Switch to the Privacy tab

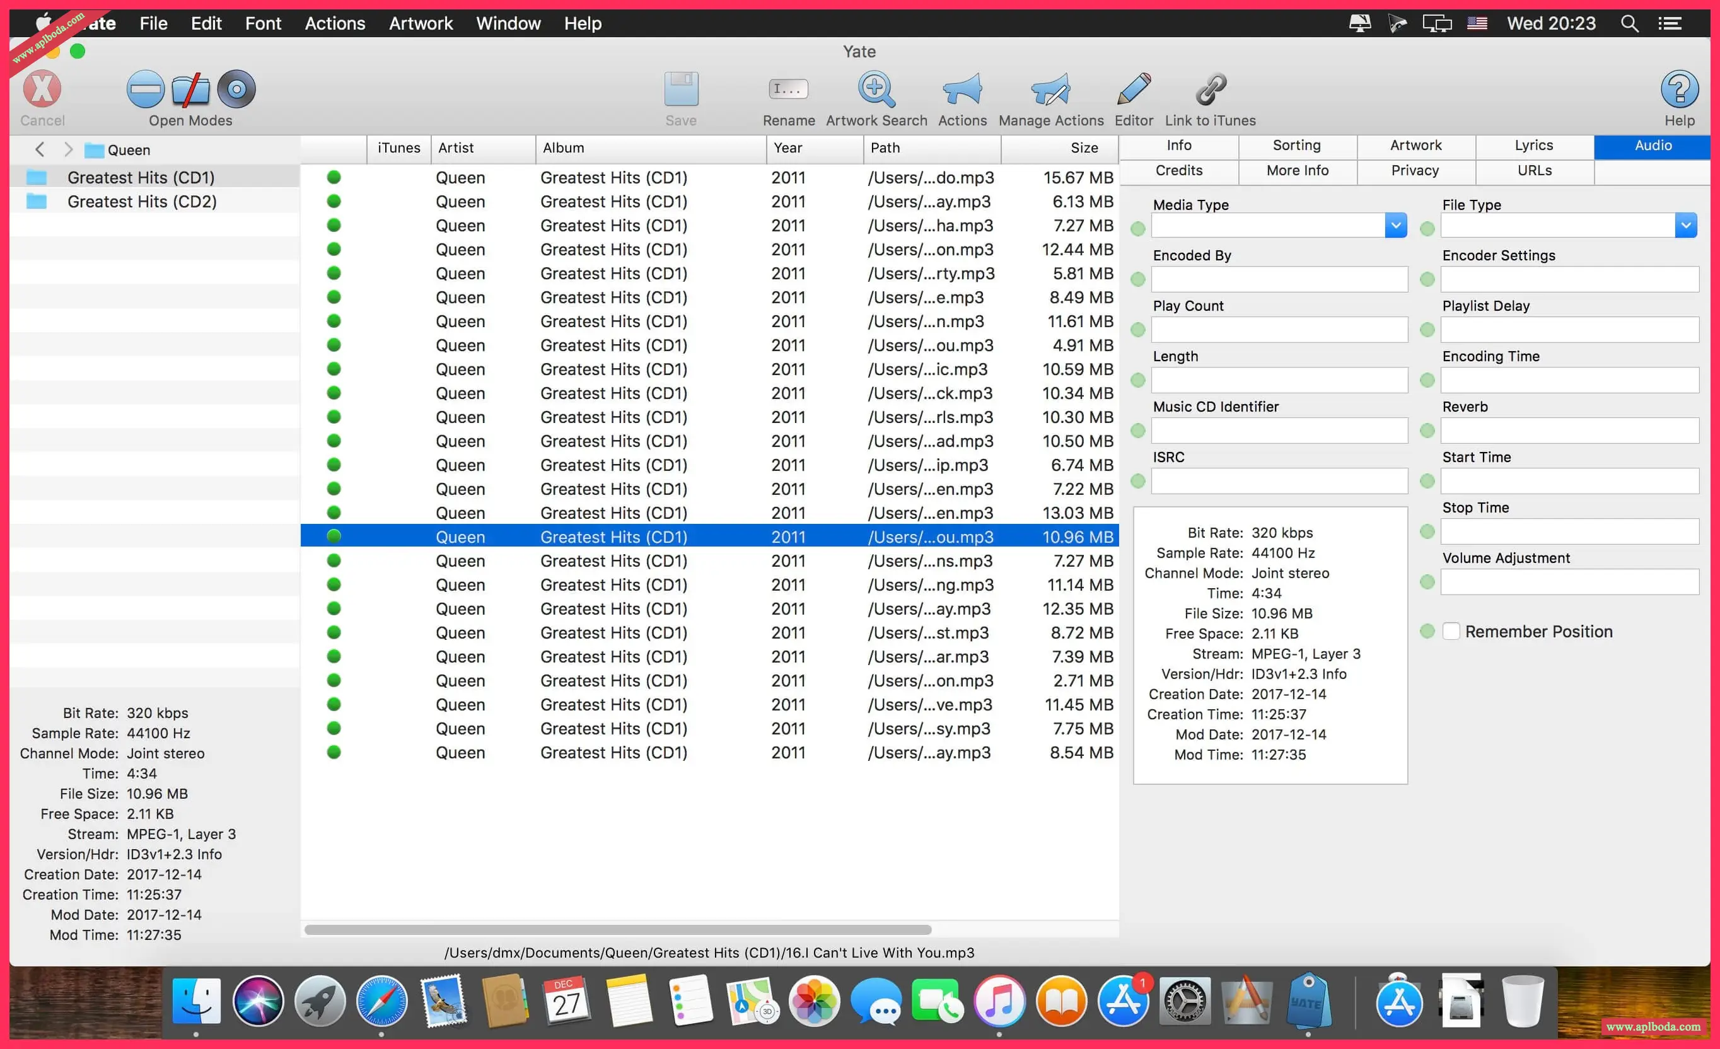1415,171
